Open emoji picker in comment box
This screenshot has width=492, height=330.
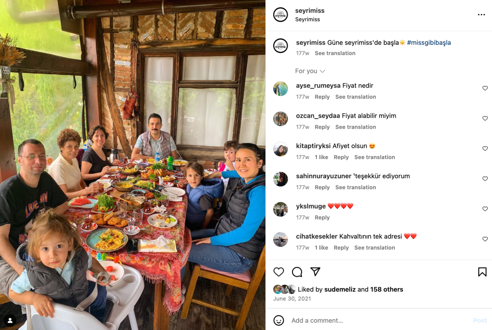(x=278, y=320)
